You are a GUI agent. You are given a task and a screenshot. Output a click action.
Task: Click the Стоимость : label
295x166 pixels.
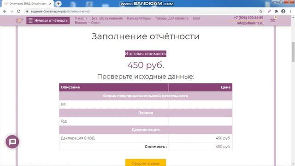pyautogui.click(x=156, y=147)
